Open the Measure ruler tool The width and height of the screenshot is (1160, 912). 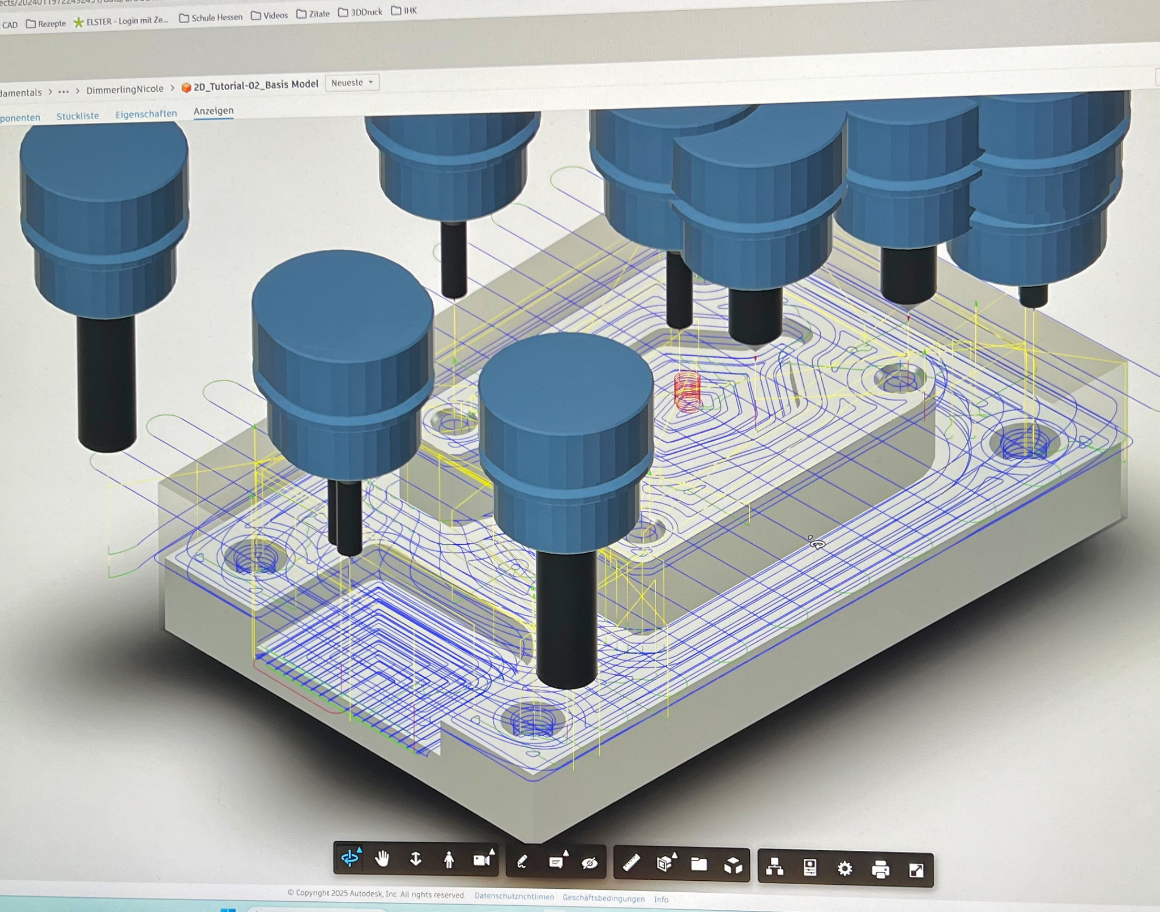coord(631,863)
